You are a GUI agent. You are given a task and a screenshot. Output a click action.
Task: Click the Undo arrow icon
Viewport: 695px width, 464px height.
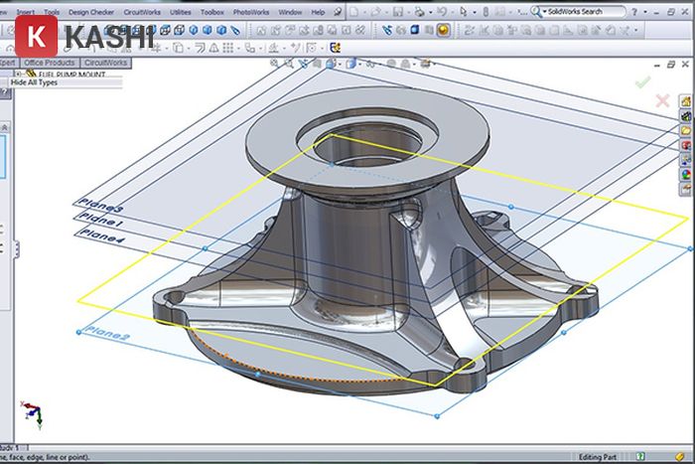click(442, 12)
